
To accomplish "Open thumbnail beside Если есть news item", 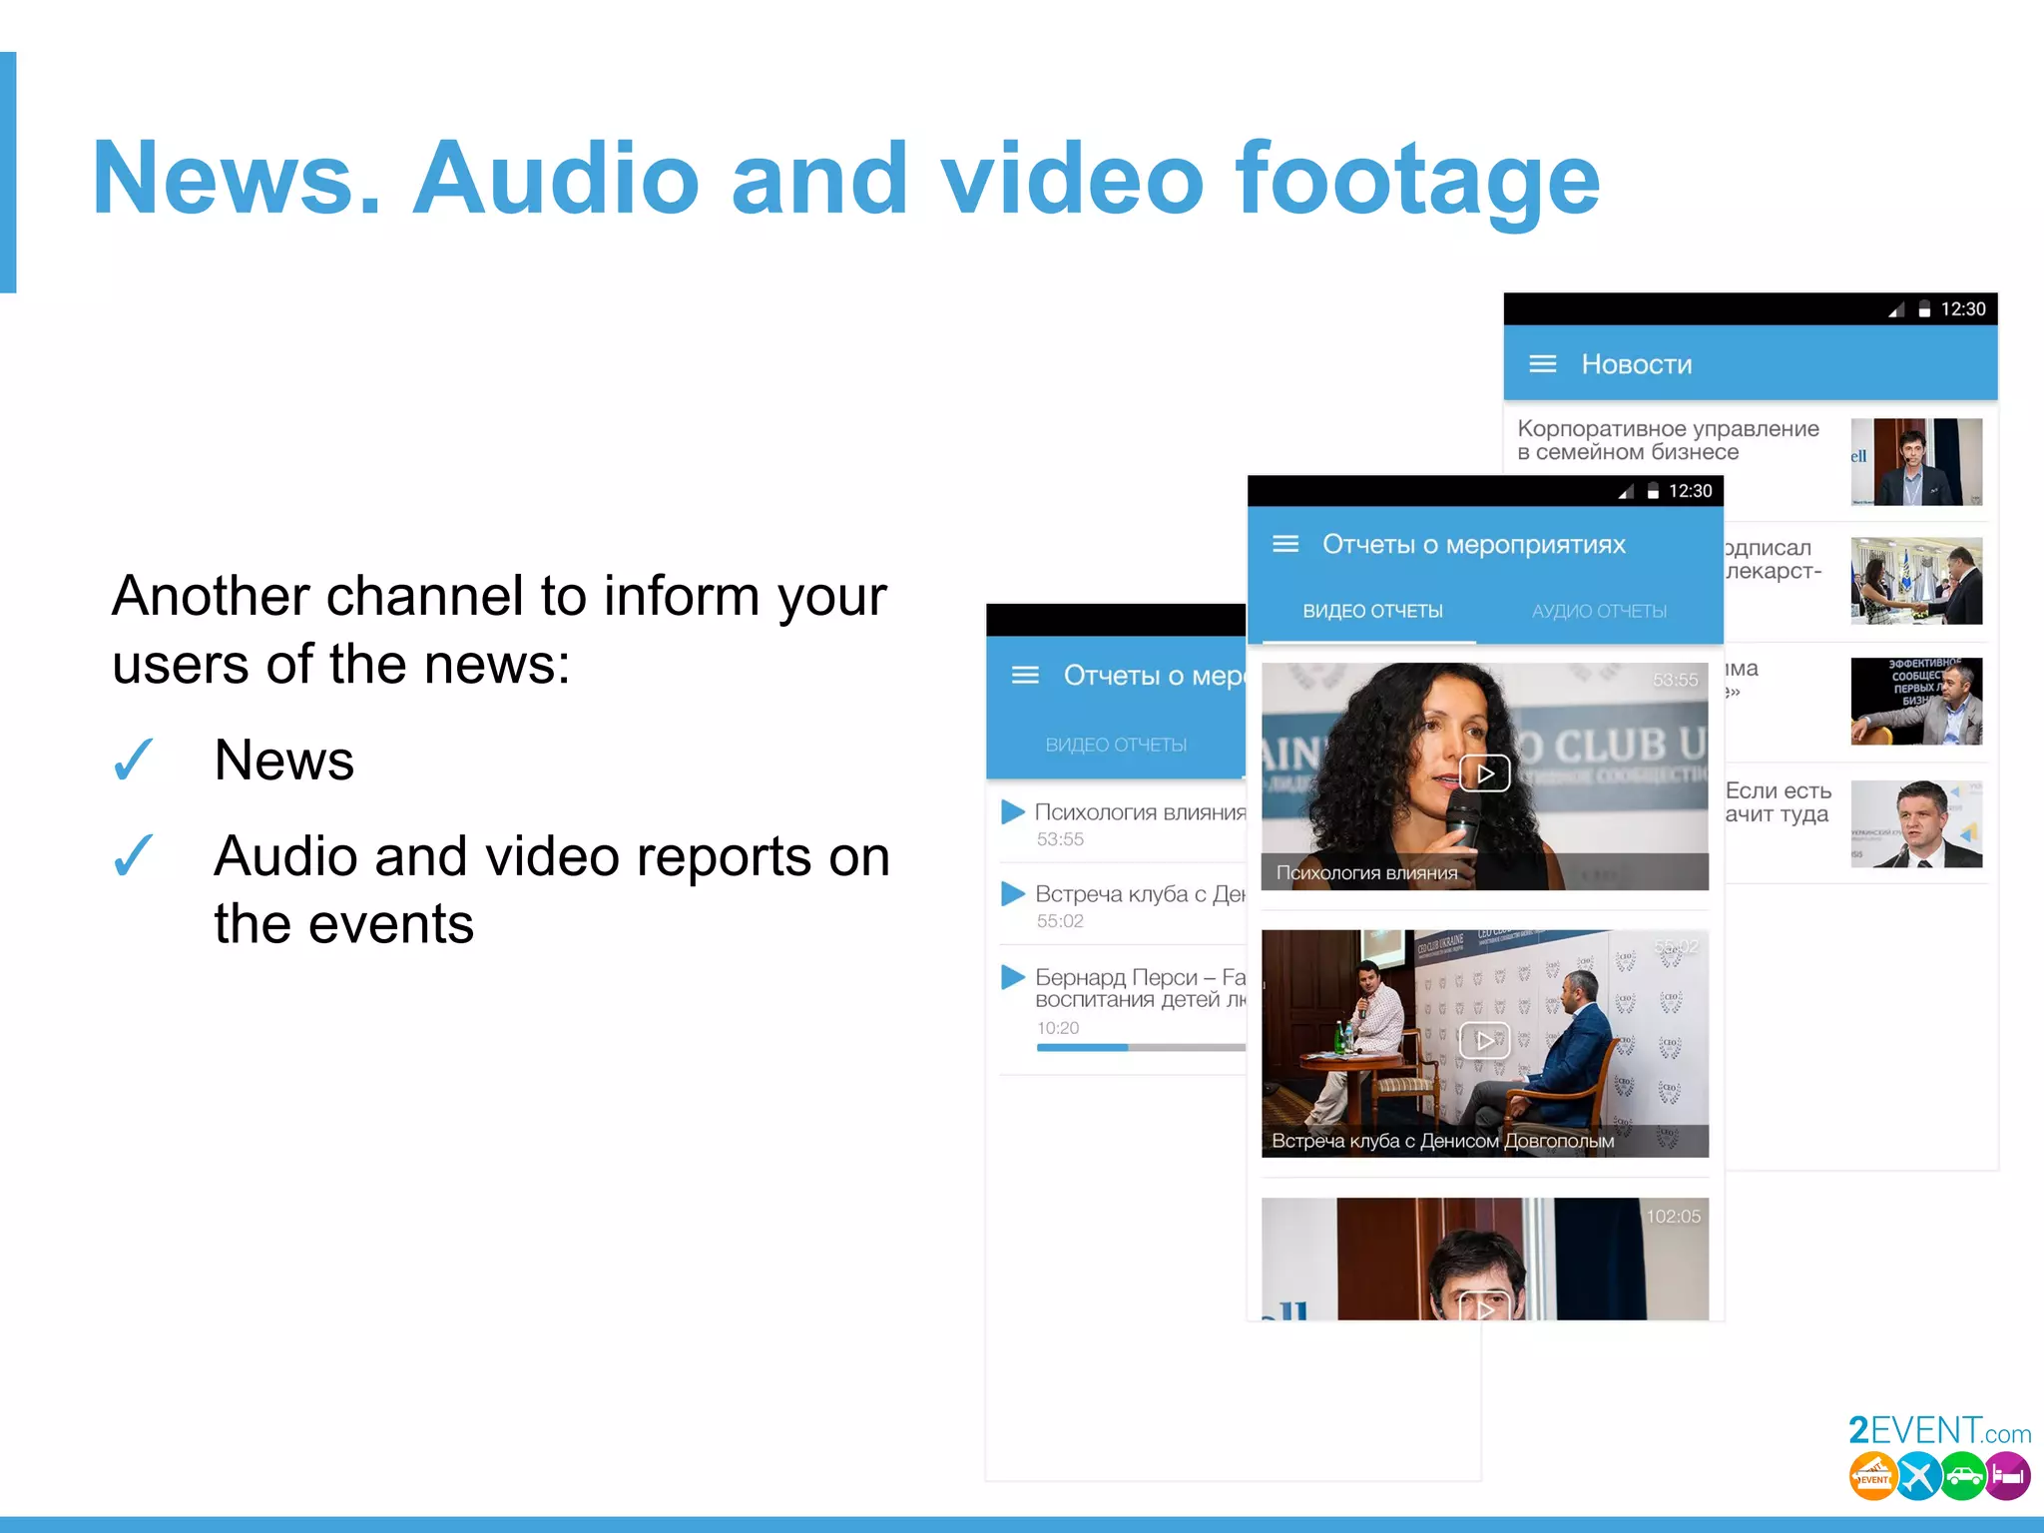I will point(1916,823).
